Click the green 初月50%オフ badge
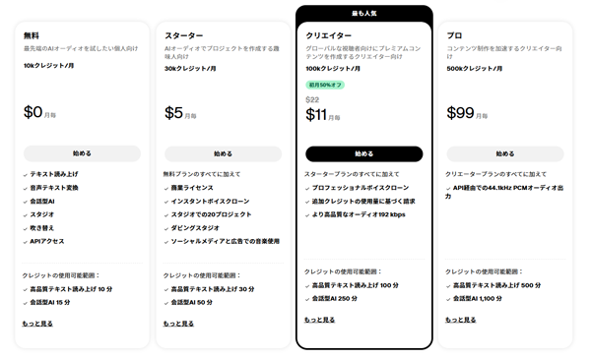The width and height of the screenshot is (591, 359). [325, 85]
